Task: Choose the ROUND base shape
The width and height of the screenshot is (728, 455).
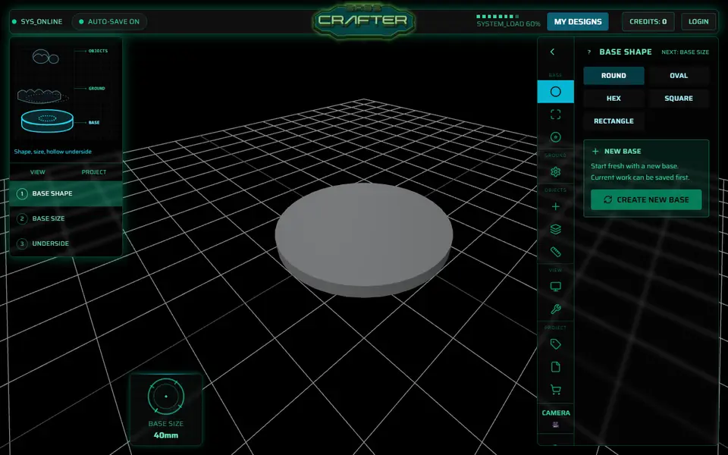Action: click(613, 76)
